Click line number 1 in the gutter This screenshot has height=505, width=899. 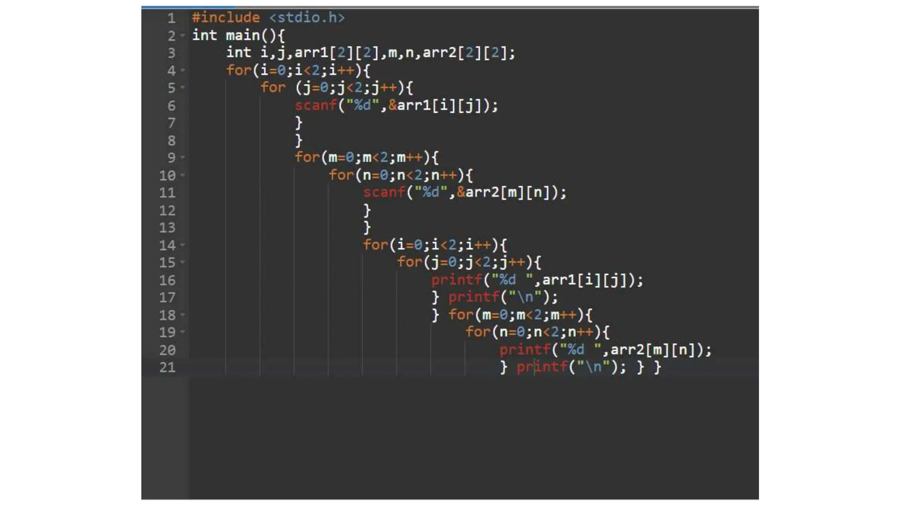click(171, 18)
